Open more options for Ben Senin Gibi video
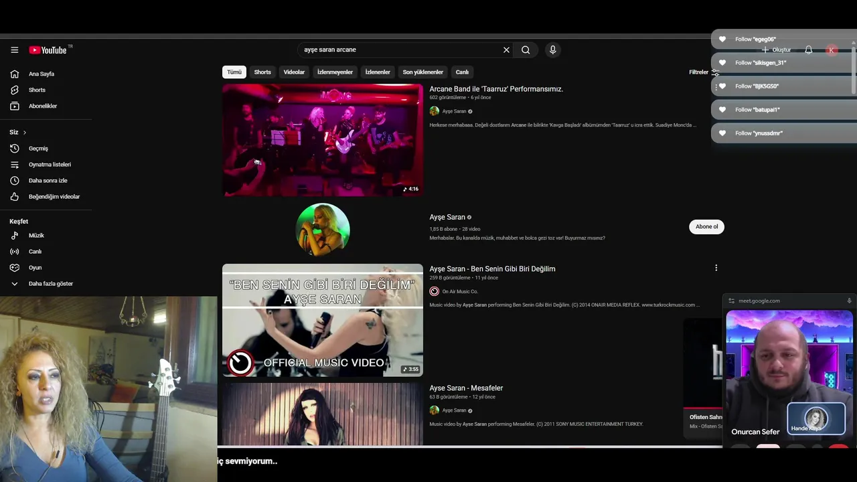The height and width of the screenshot is (482, 857). (716, 268)
